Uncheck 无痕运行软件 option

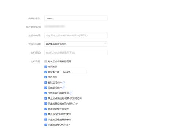click(x=46, y=88)
